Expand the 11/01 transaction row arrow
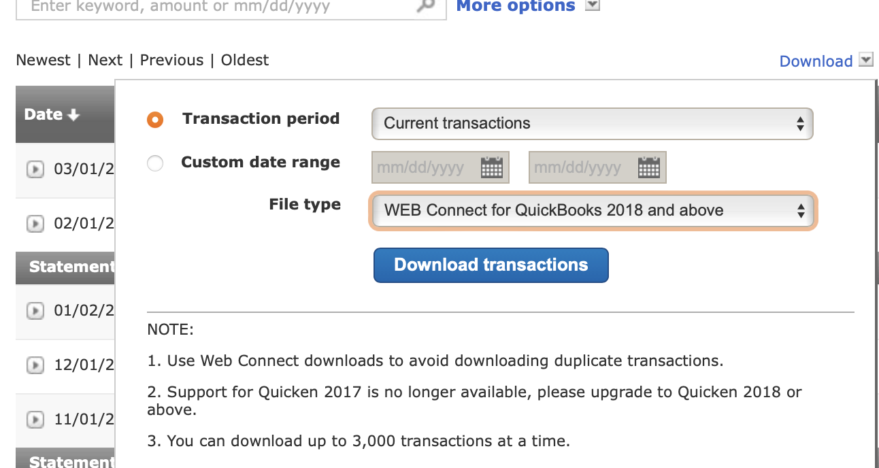The image size is (879, 468). click(x=35, y=420)
